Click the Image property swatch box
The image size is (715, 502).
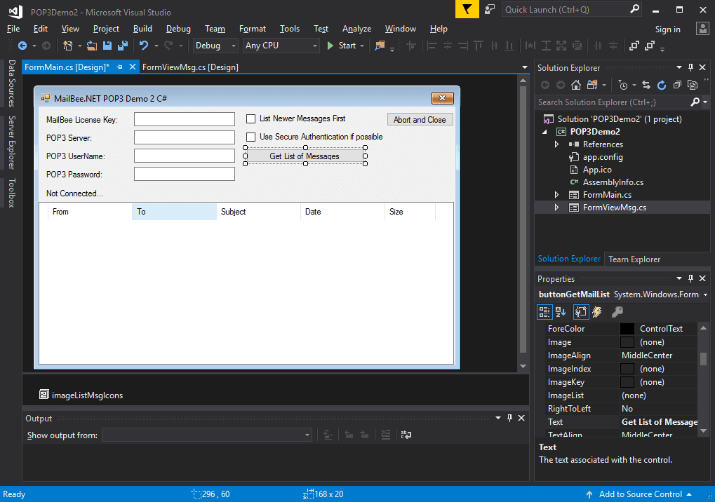627,342
